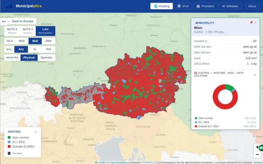This screenshot has width=263, height=164.
Task: Choose the Operator measure
Action: pos(46,58)
